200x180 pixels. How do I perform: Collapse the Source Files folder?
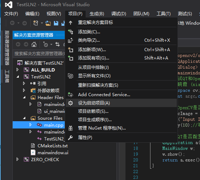[24, 118]
